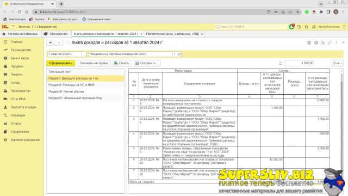Click the Сформировать button
Viewport: 348px width, 196px height.
tap(60, 63)
